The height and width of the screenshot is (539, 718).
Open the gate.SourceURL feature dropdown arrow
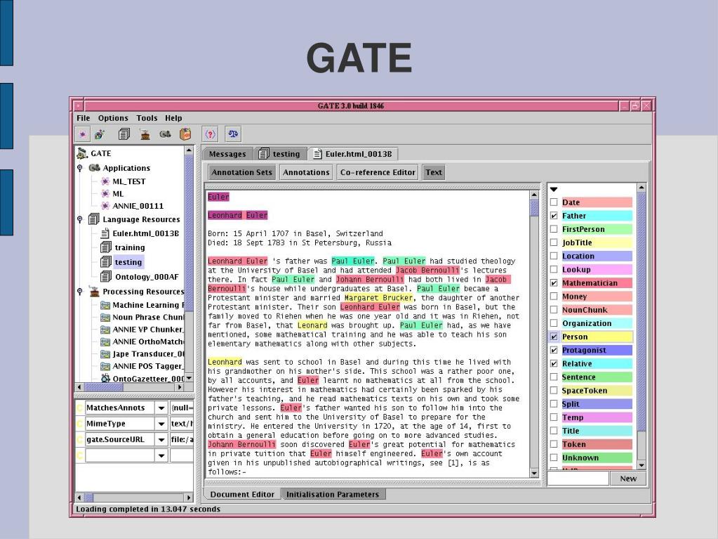(161, 439)
